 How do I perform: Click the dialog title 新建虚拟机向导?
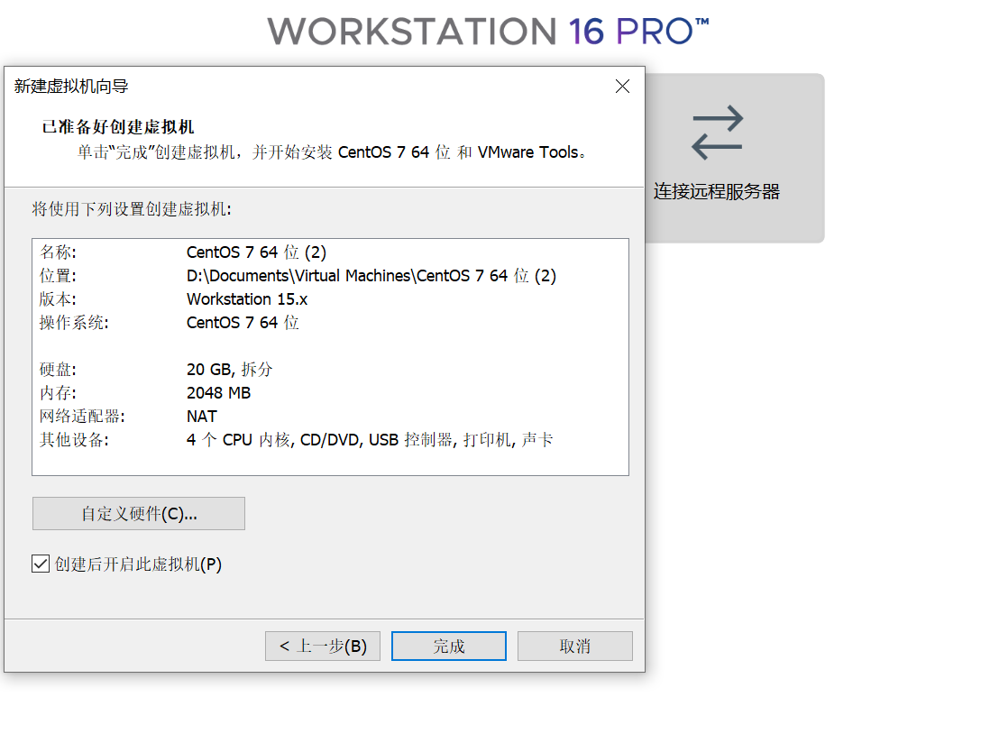point(71,87)
